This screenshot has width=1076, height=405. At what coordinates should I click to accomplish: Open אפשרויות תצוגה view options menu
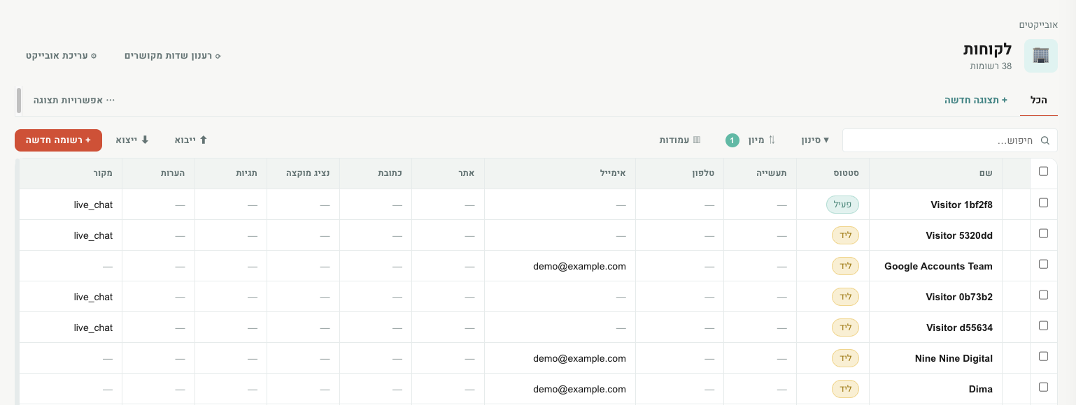pos(73,101)
